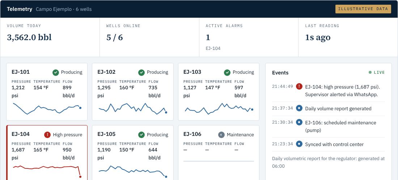Click EJ-104 under Active Alarms

213,48
